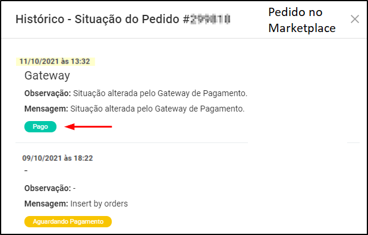Screen dimensions: 368x235
Task: Click the blurred order number in title
Action: coord(210,19)
